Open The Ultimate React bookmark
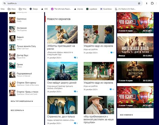Screen dimensions: 159x125 click(x=61, y=9)
